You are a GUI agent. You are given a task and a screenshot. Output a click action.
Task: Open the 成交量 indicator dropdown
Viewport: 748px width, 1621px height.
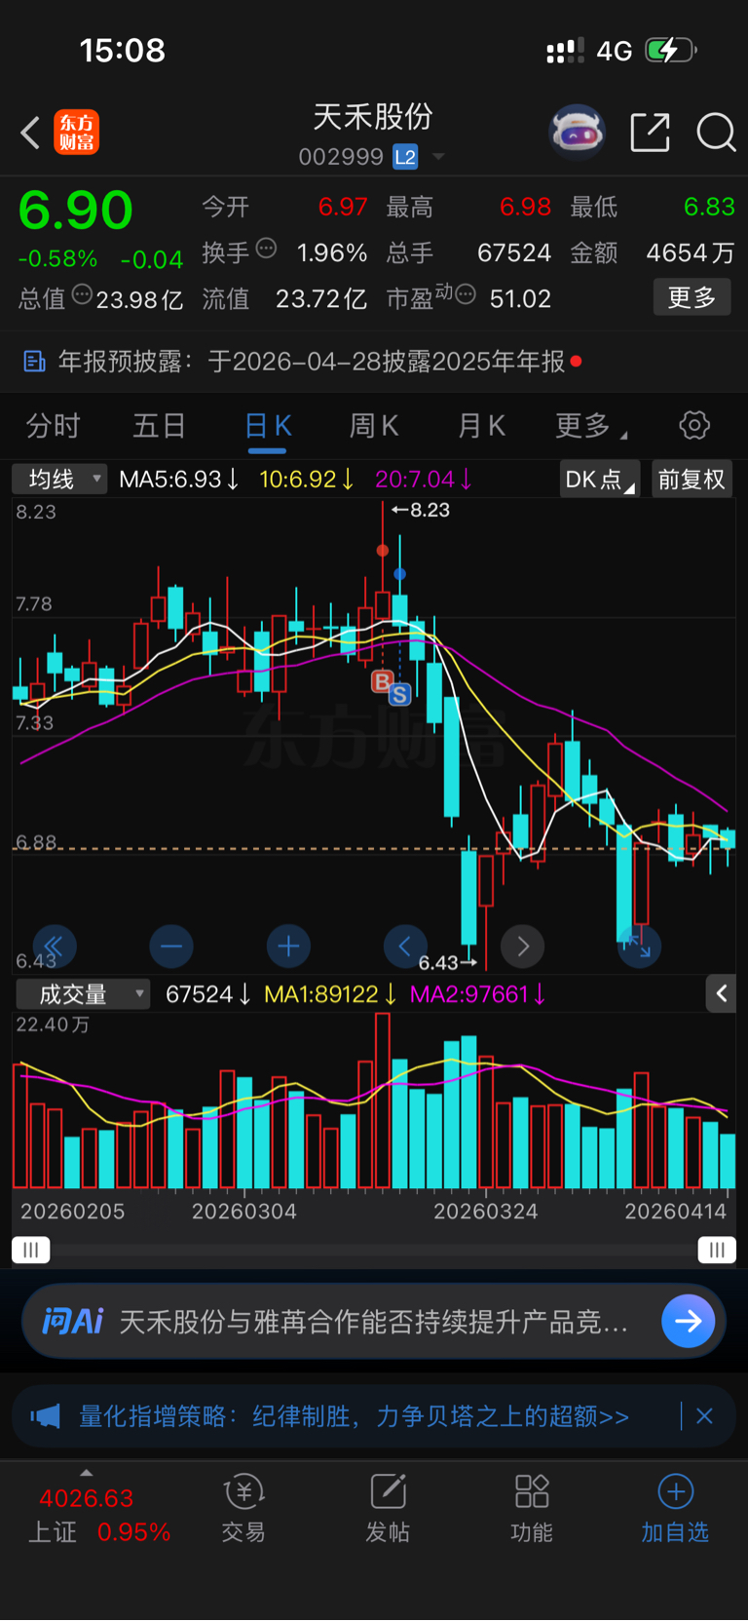(83, 994)
